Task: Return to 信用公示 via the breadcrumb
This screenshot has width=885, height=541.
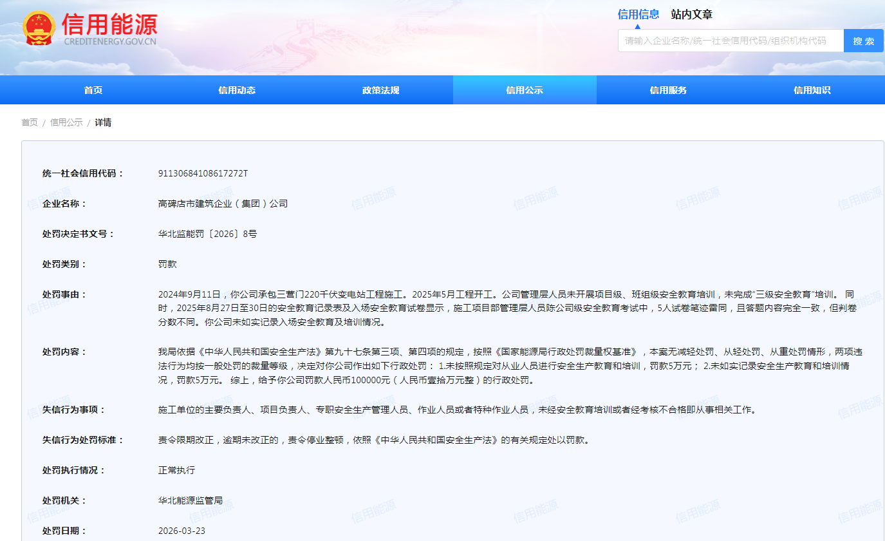Action: (x=66, y=122)
